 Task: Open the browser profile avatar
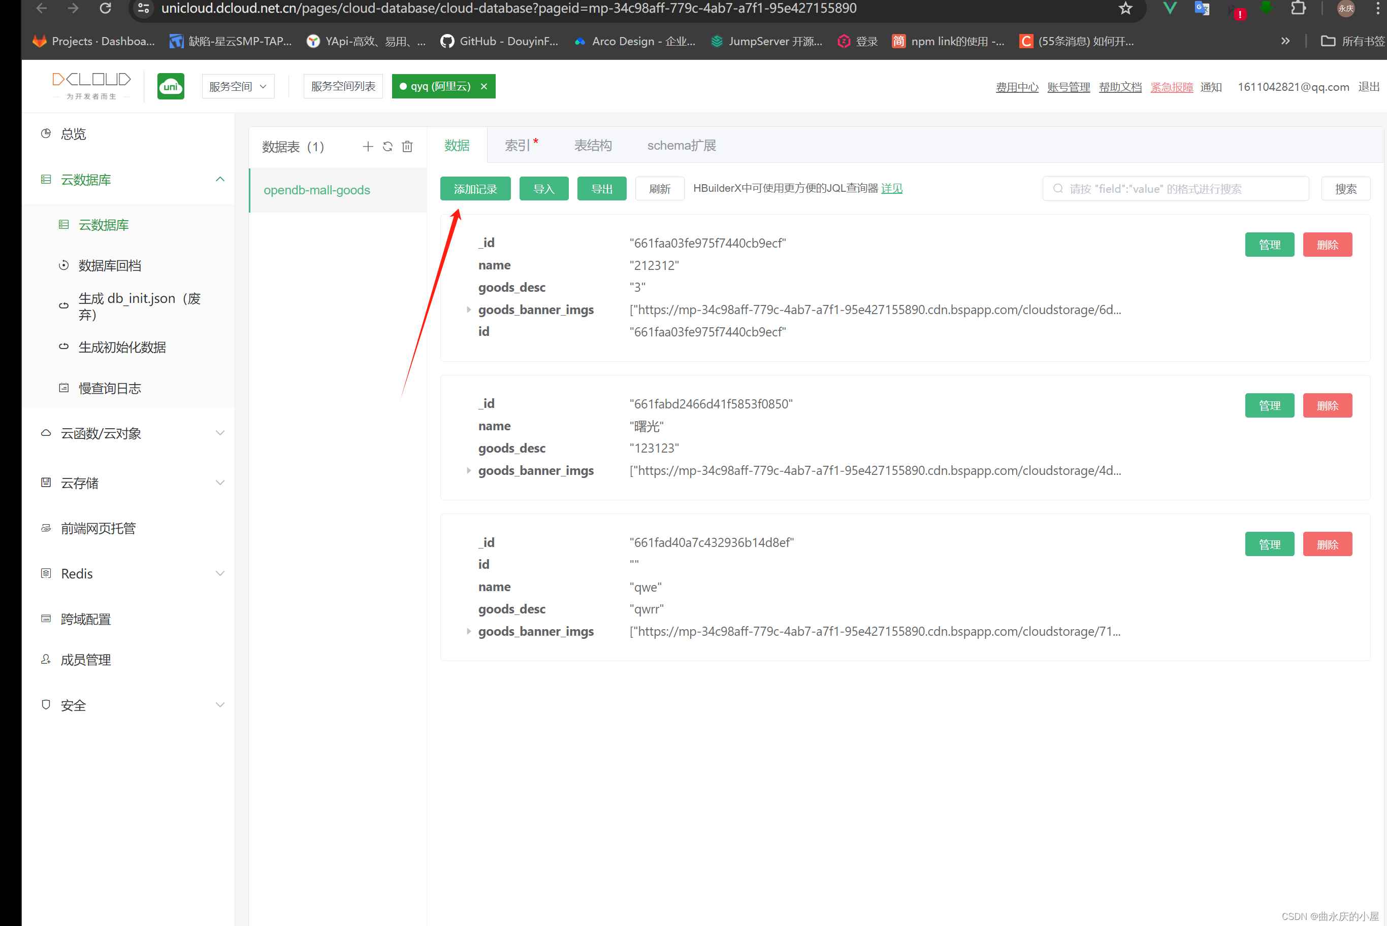click(1346, 8)
